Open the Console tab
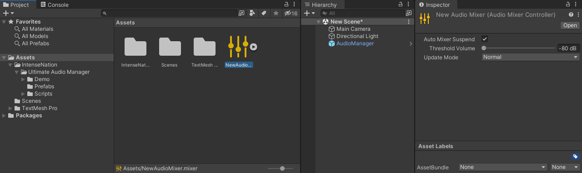 (54, 5)
